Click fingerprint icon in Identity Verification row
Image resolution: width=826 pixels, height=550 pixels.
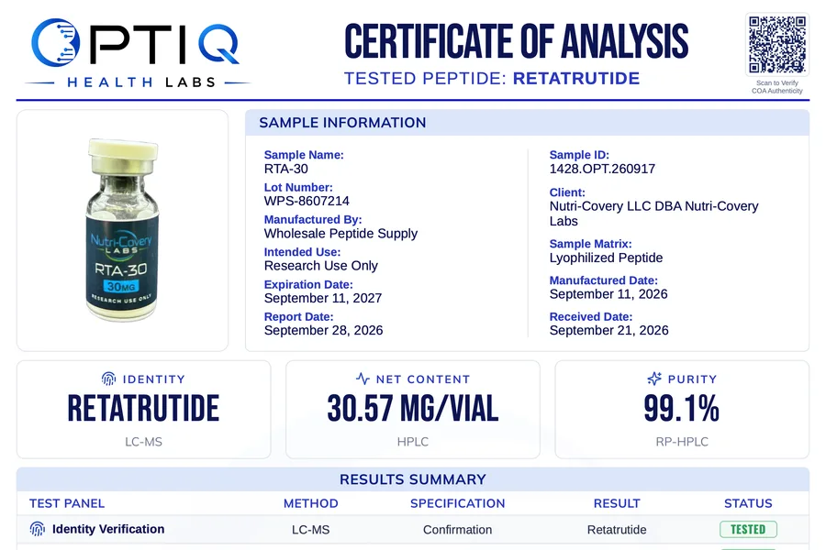tap(38, 529)
